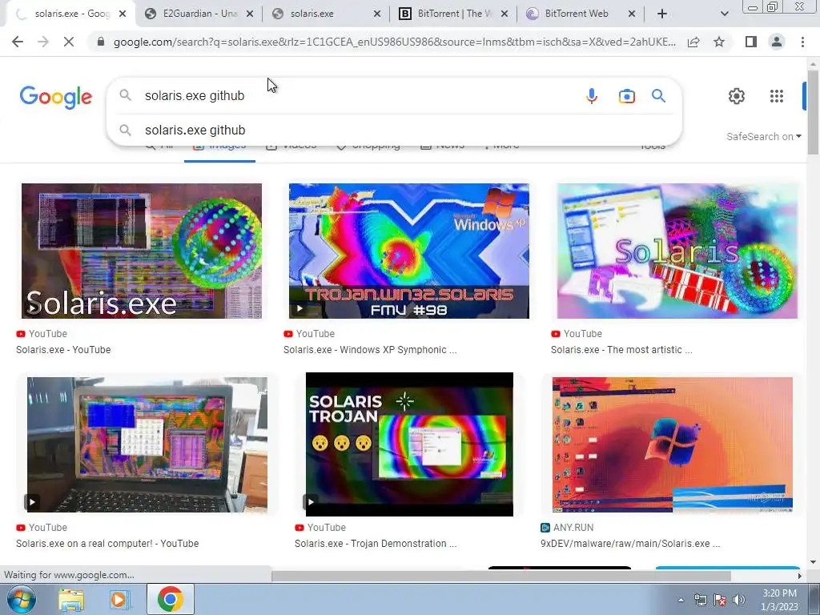Open the Solaris.exe YouTube thumbnail
The image size is (820, 615).
[141, 251]
